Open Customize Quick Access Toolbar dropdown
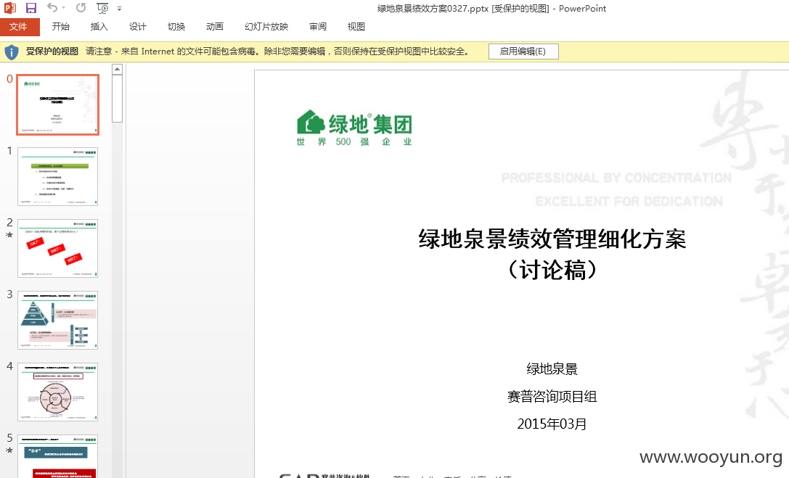The image size is (789, 478). [x=119, y=9]
